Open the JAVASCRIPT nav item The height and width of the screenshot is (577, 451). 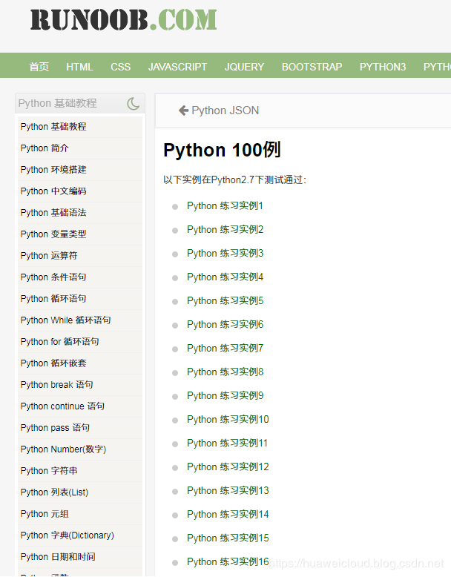pyautogui.click(x=177, y=67)
